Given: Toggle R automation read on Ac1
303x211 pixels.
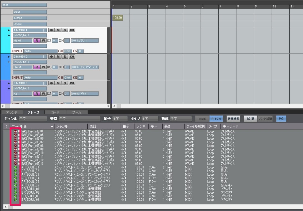Looking at the screenshot, I should (36, 94).
